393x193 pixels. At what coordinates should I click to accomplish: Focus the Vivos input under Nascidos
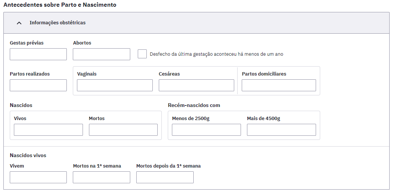(x=48, y=130)
